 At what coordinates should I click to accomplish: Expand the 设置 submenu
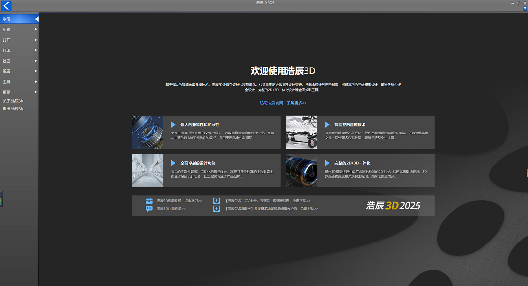click(20, 71)
